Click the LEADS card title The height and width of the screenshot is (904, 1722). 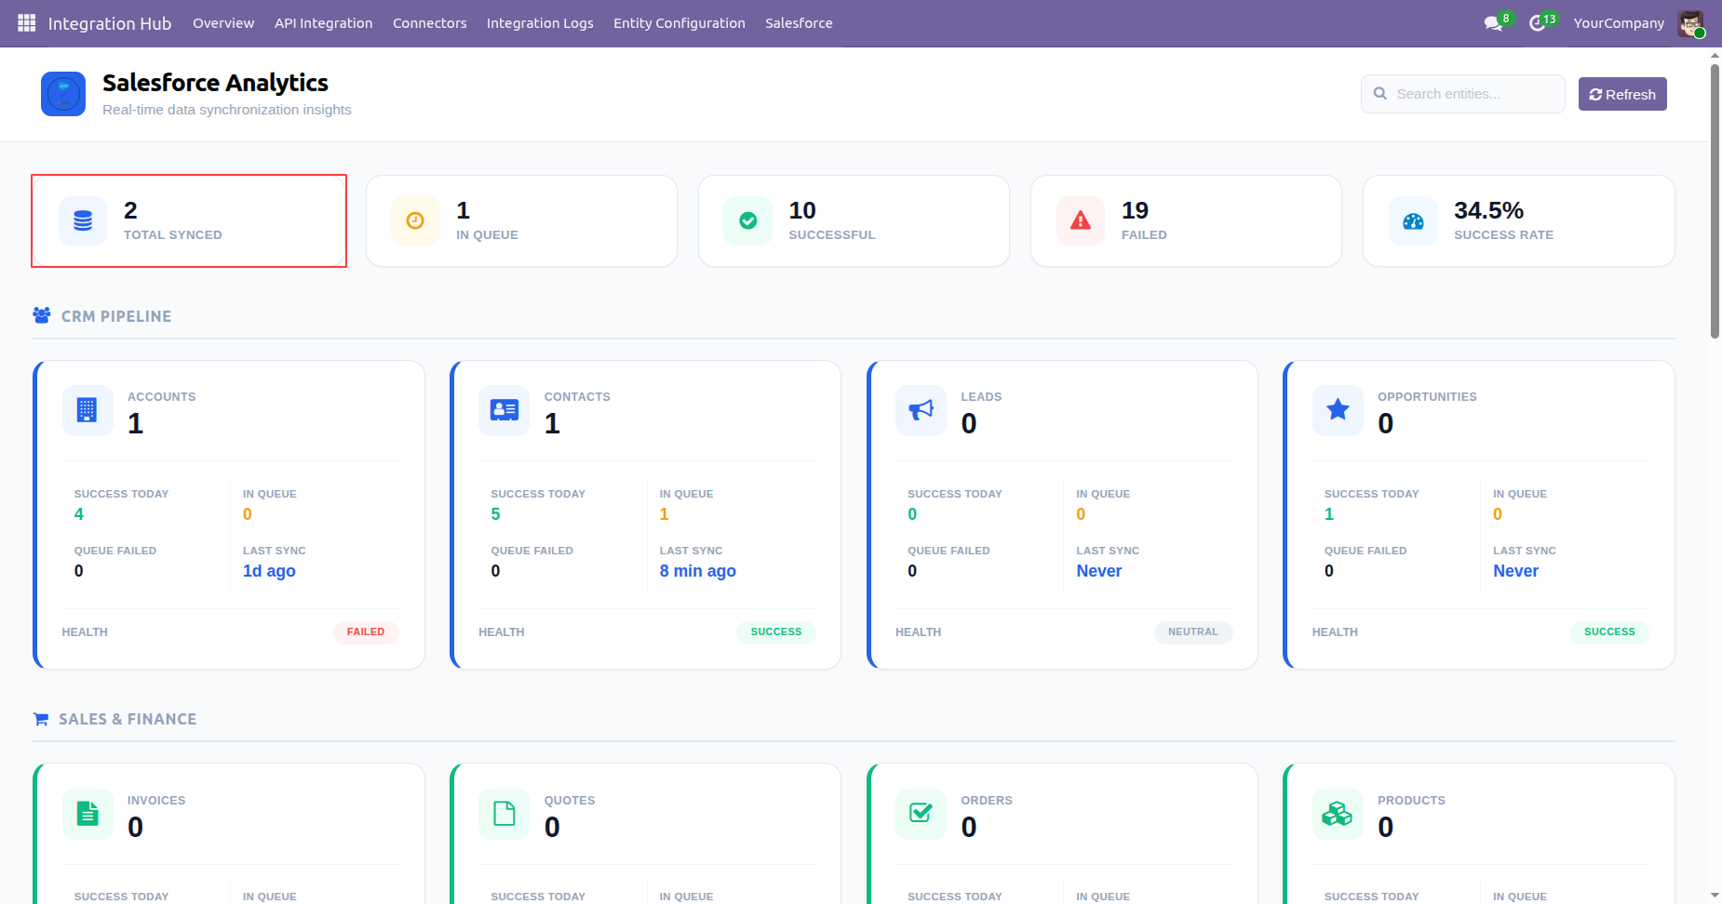coord(981,396)
